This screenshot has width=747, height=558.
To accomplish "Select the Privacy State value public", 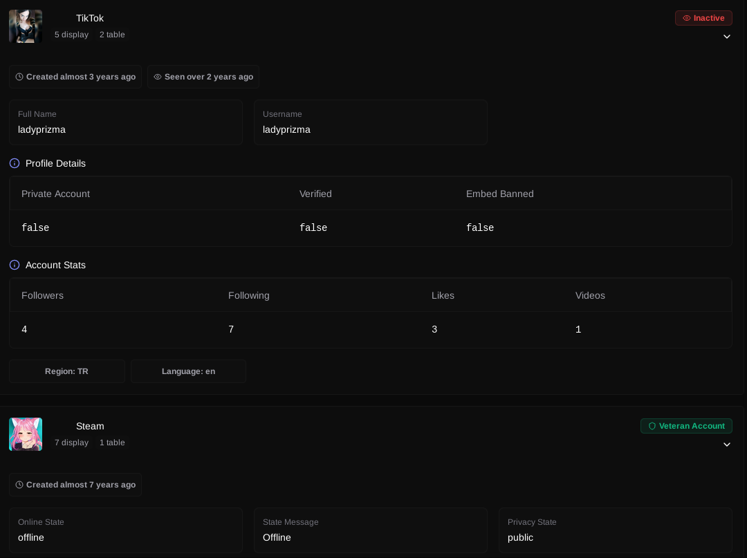I will (x=520, y=537).
